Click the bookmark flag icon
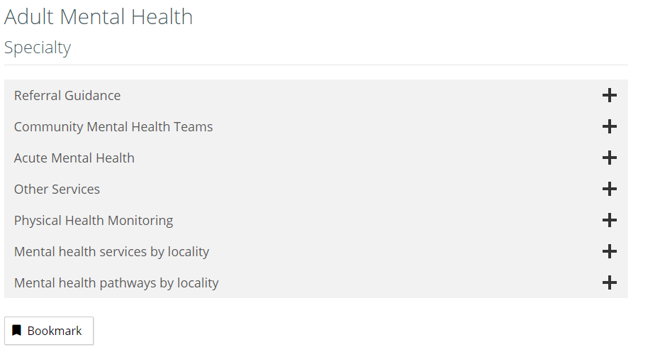The width and height of the screenshot is (660, 357). pyautogui.click(x=16, y=331)
